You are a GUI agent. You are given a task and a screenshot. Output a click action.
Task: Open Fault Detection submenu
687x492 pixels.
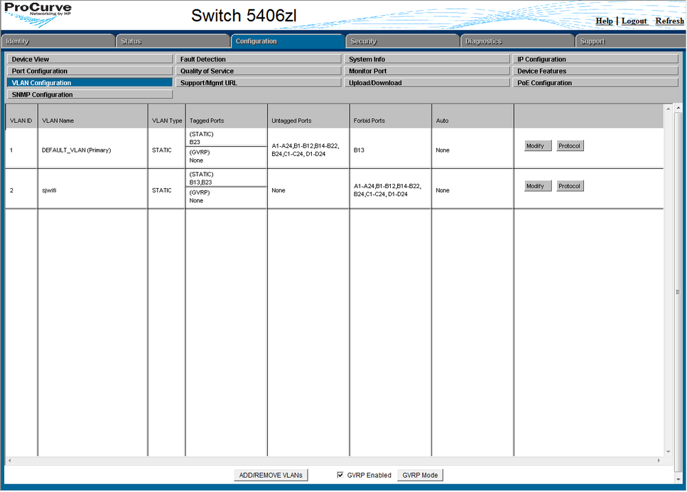pos(258,59)
